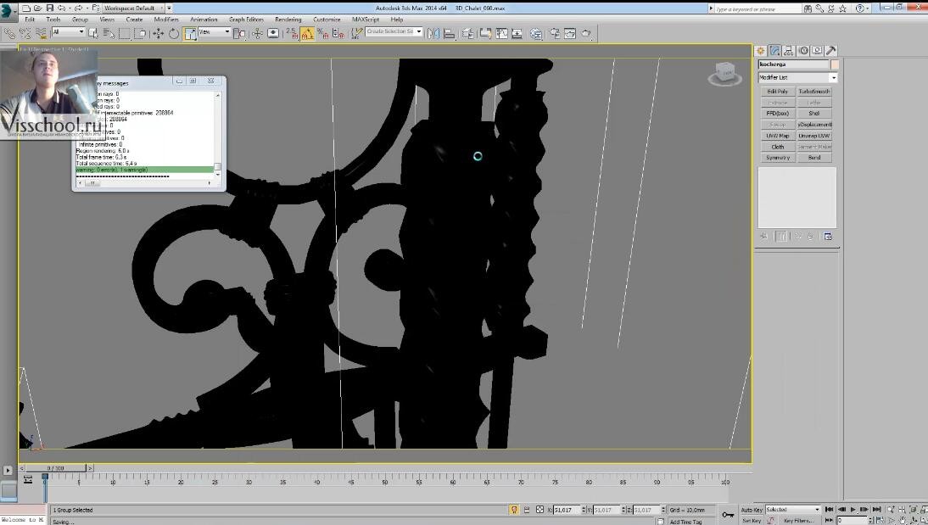Screen dimensions: 928x525
Task: Select the Select and Rotate tool
Action: pyautogui.click(x=173, y=33)
